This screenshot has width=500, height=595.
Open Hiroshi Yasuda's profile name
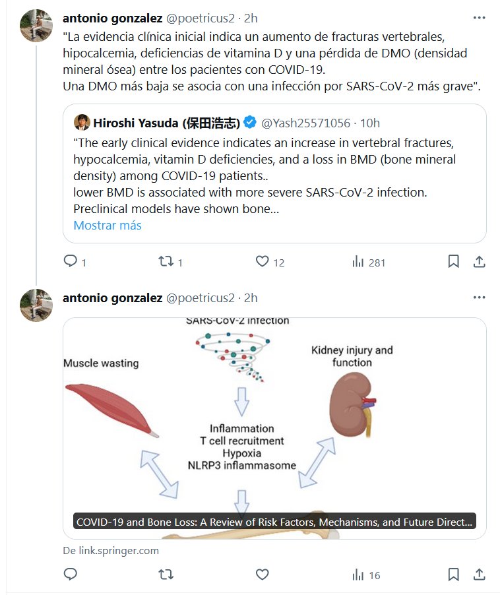[166, 123]
